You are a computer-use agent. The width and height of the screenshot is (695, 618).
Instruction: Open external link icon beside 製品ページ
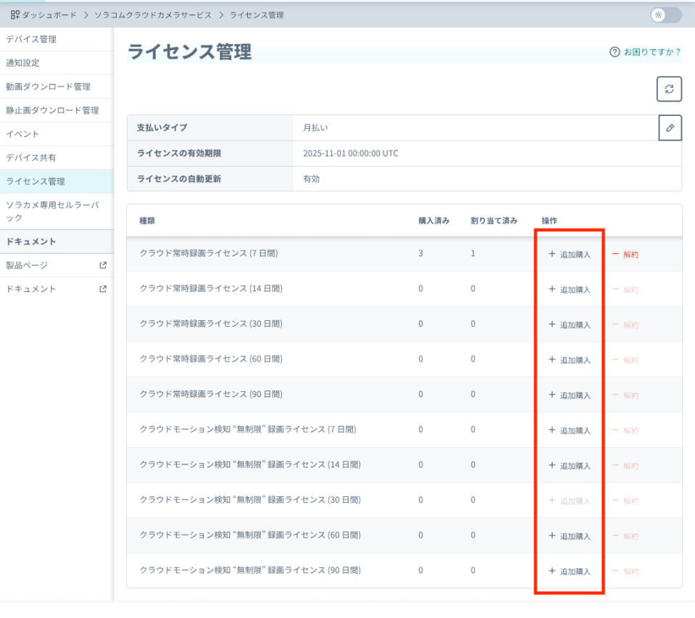point(103,265)
